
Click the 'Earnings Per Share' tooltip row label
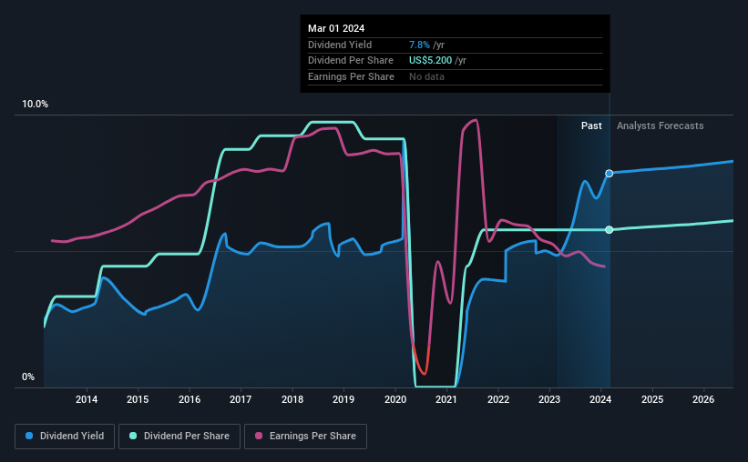tap(351, 76)
